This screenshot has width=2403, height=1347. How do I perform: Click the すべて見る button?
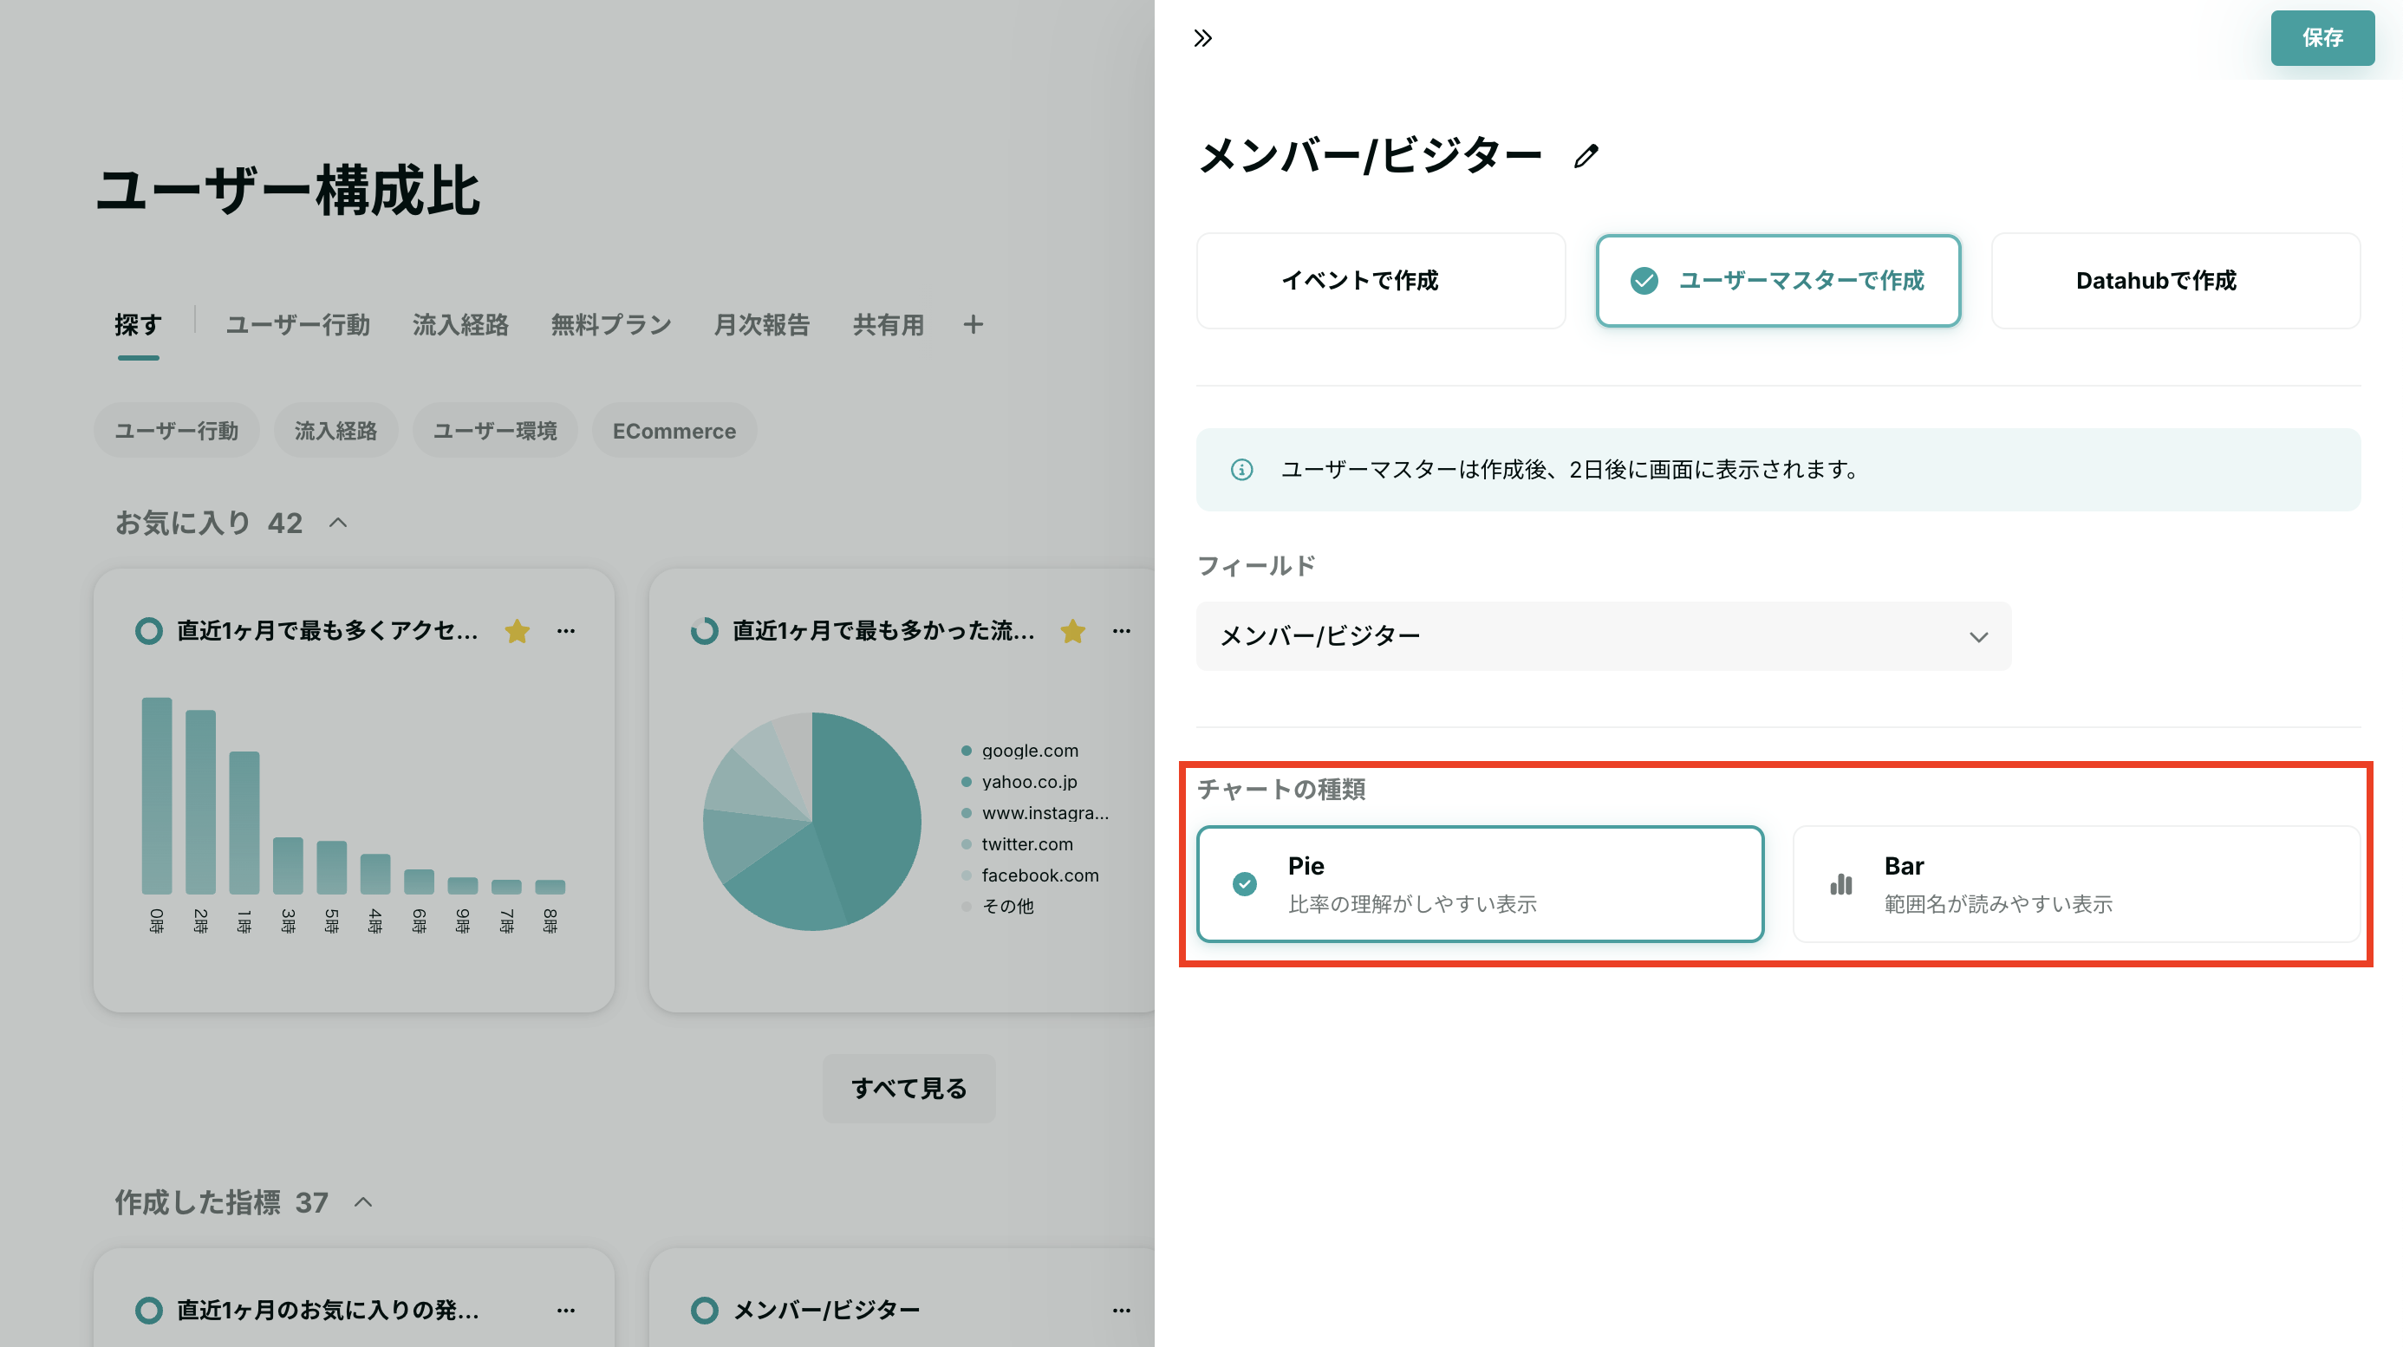pos(908,1089)
